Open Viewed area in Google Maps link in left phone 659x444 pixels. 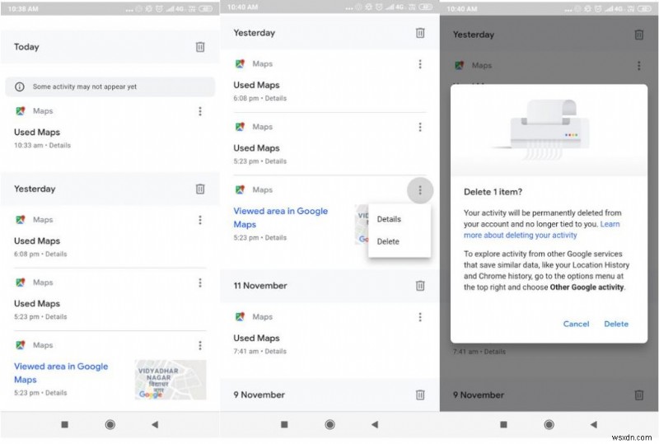61,372
